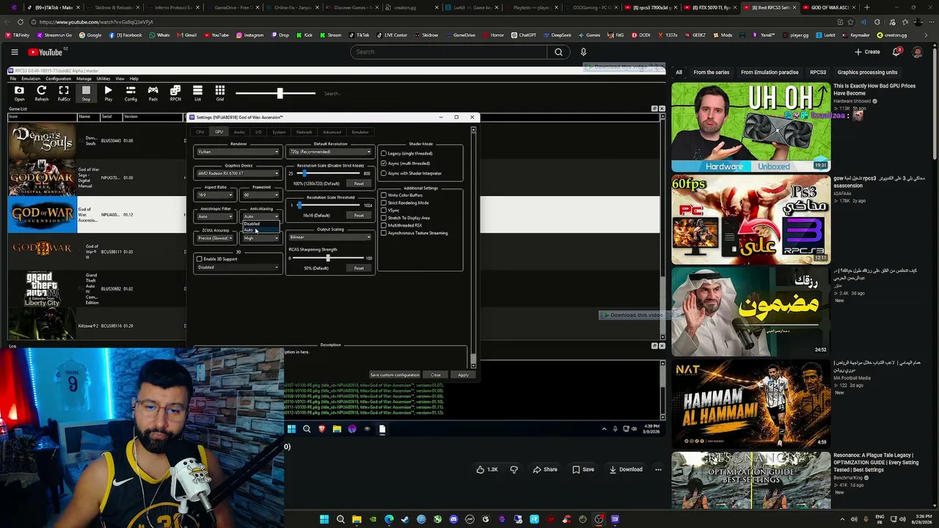The width and height of the screenshot is (939, 528).
Task: Adjust the RCAS Sharpening Strength slider handle
Action: pos(328,258)
